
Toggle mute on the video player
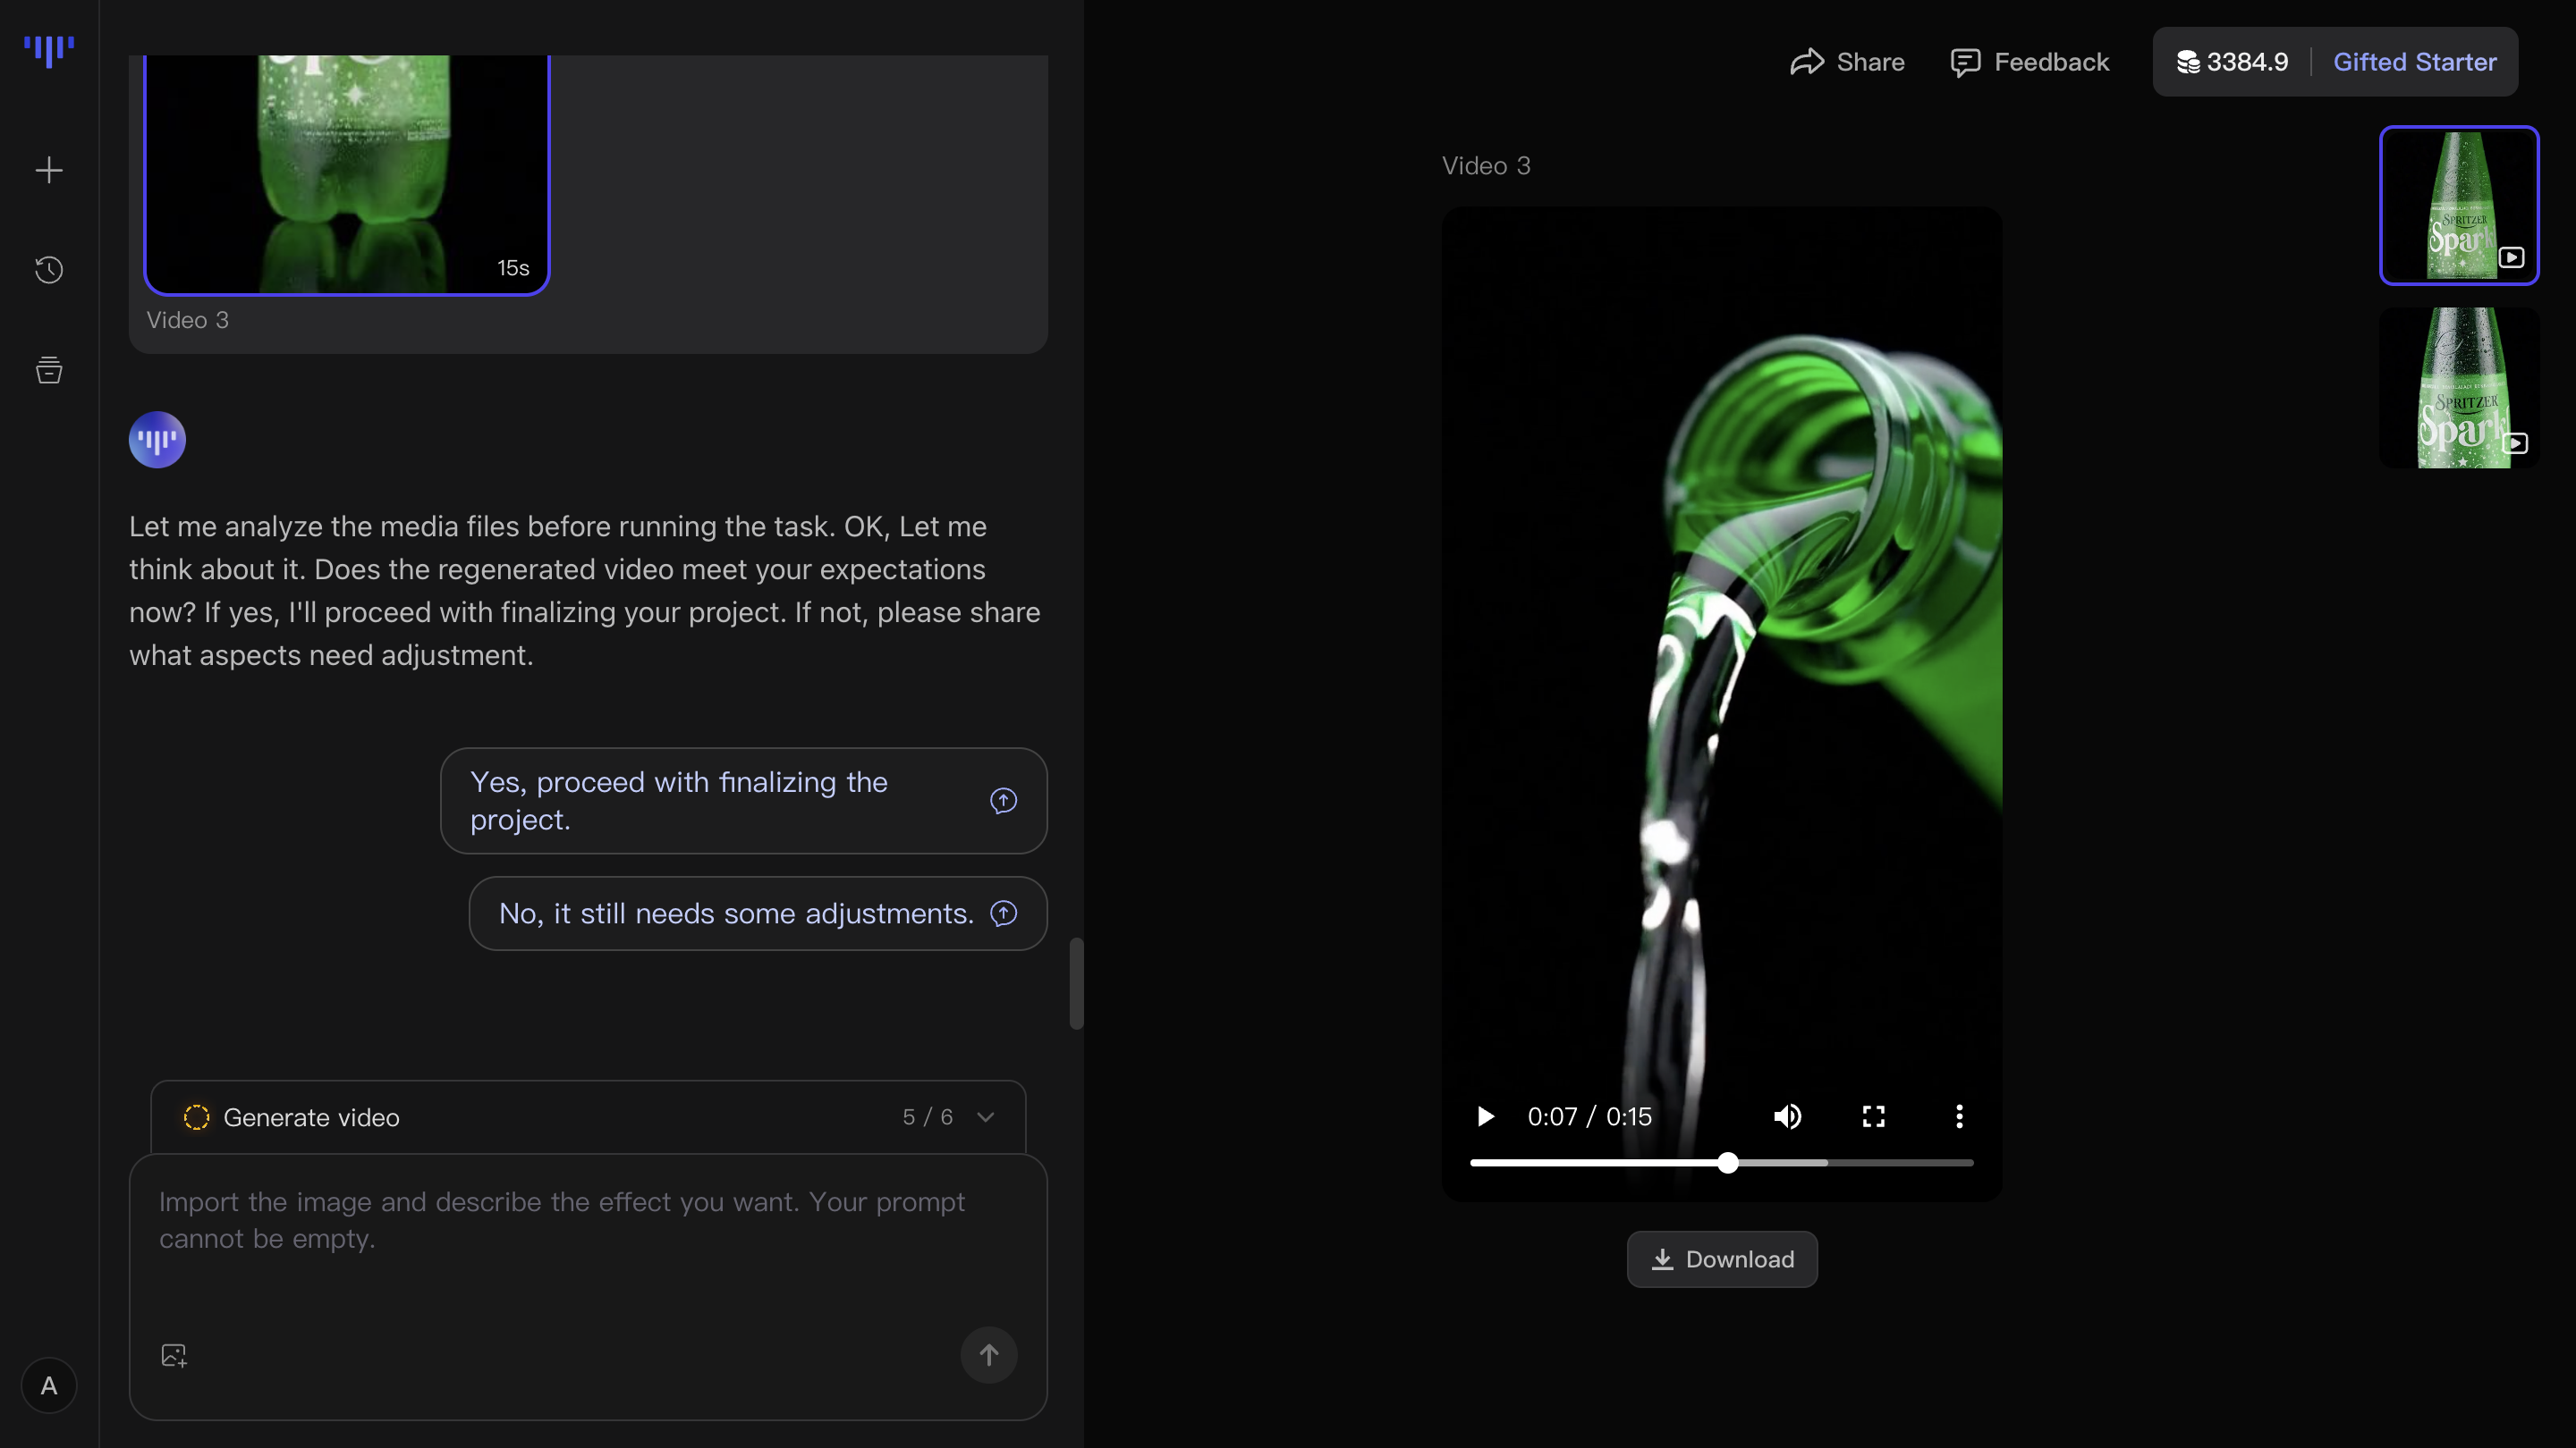(1787, 1116)
